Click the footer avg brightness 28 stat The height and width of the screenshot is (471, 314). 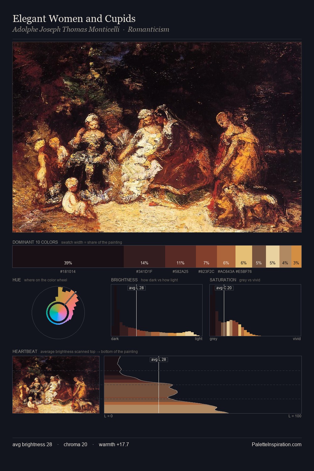[x=32, y=445]
